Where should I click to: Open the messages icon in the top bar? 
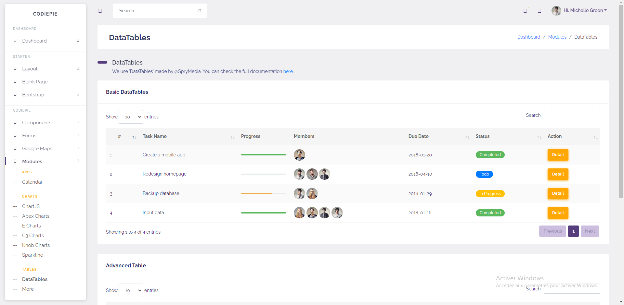(x=525, y=11)
